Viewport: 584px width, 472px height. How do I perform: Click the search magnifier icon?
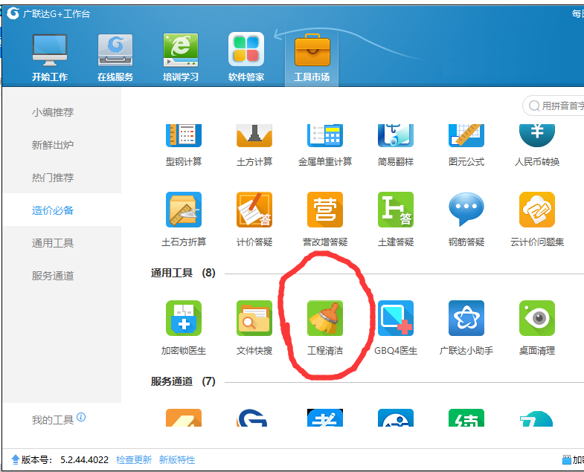click(534, 106)
